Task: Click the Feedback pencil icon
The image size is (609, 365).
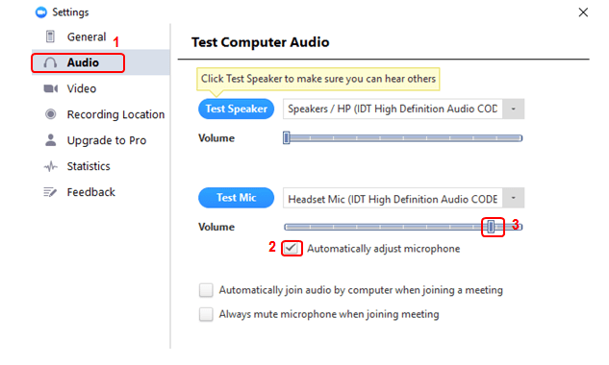Action: 50,192
